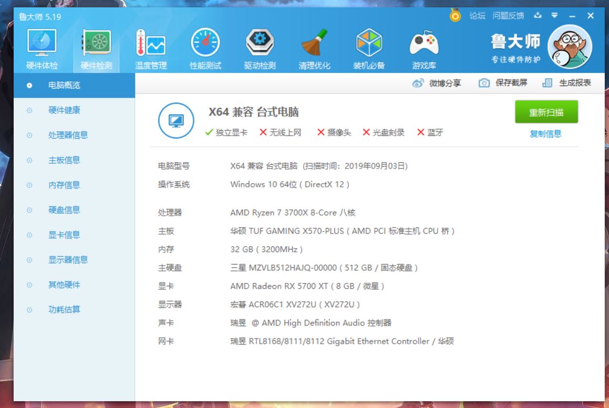Minimize the 鲁大师 window
This screenshot has height=408, width=609.
click(x=572, y=16)
